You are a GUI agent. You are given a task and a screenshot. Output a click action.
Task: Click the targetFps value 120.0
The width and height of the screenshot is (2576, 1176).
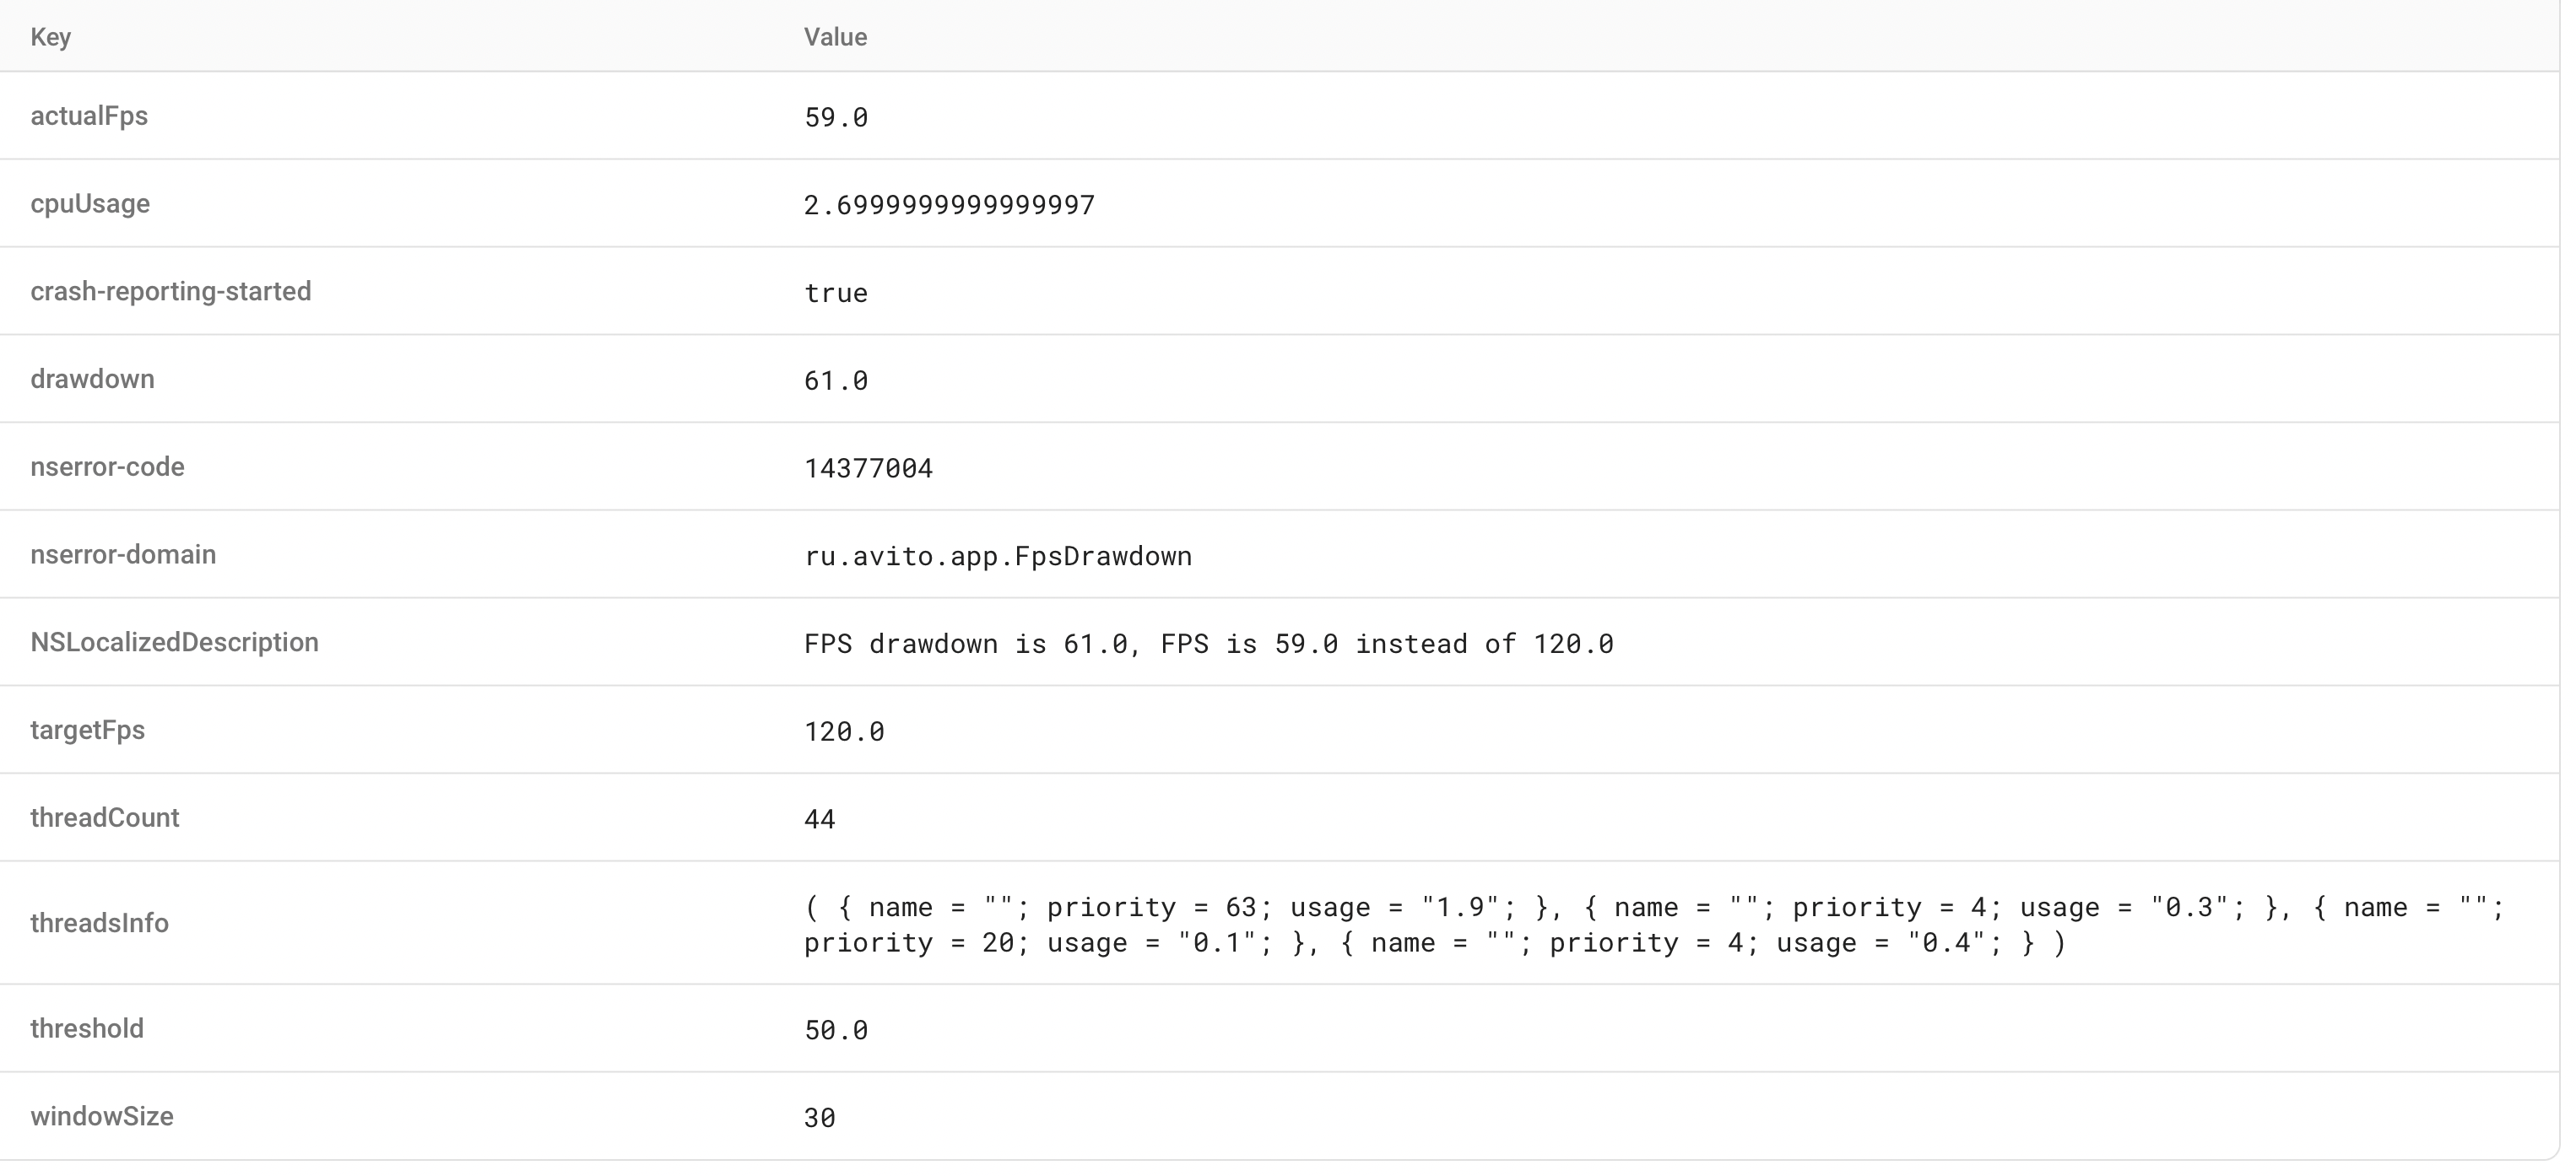(x=844, y=731)
